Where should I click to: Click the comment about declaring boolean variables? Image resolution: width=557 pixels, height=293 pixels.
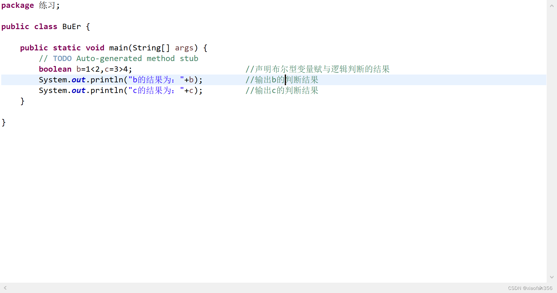(318, 69)
